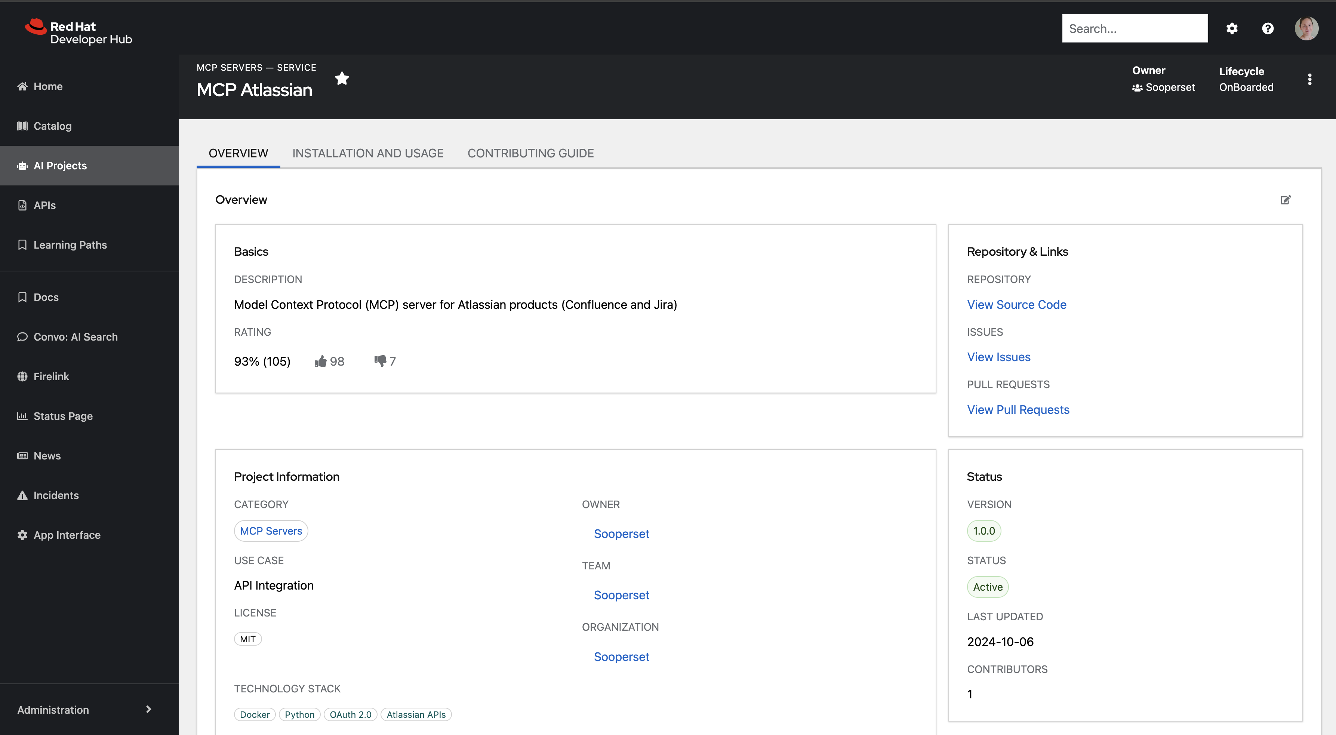Open the settings gear in top bar

click(1232, 28)
